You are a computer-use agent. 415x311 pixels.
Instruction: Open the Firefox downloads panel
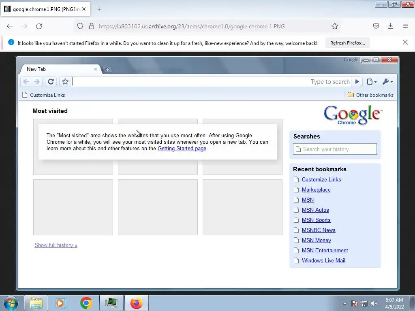[x=390, y=26]
